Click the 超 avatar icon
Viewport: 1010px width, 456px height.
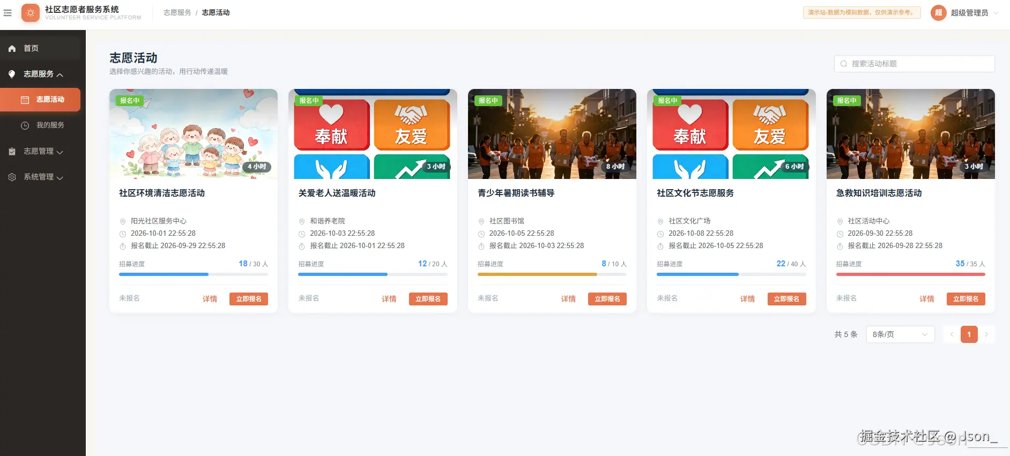coord(939,13)
